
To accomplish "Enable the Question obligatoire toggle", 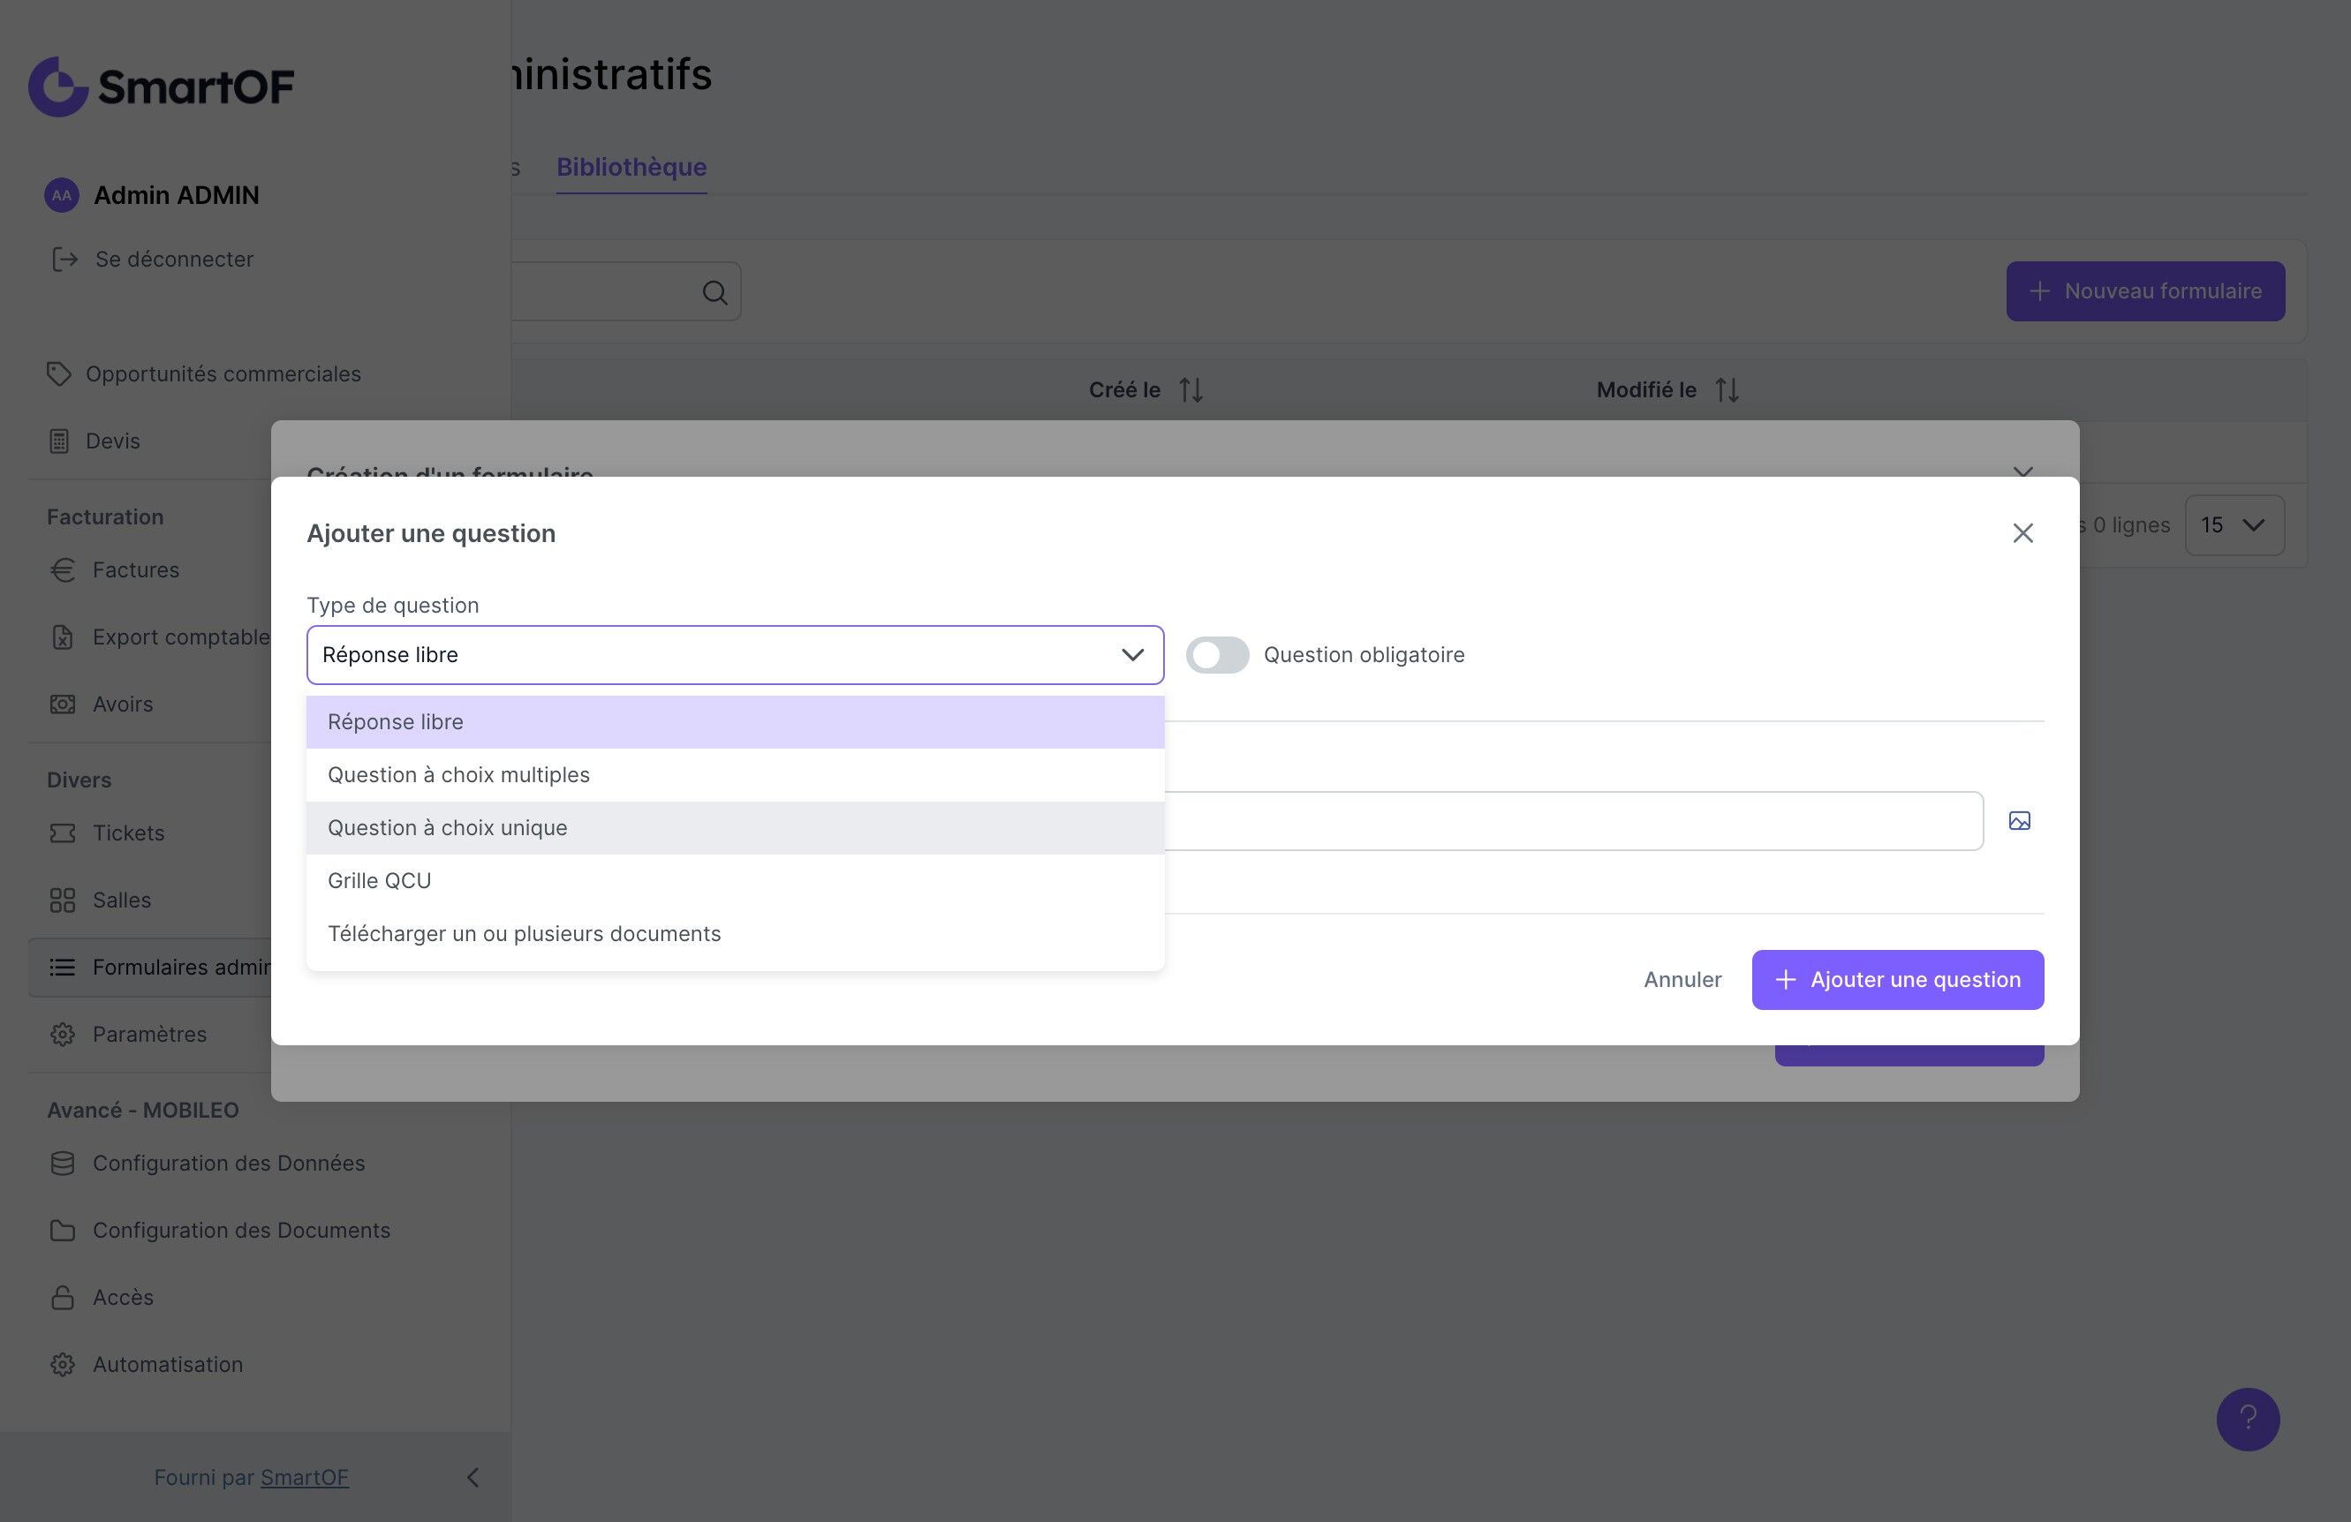I will coord(1217,655).
